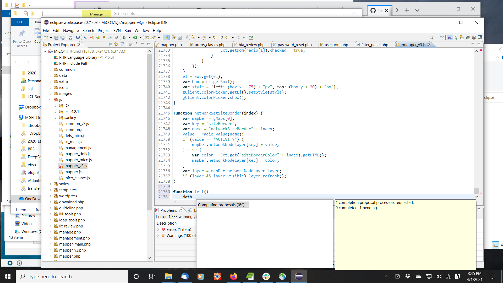This screenshot has height=283, width=503.
Task: Toggle Link with Editor in Project Explorer
Action: [116, 45]
